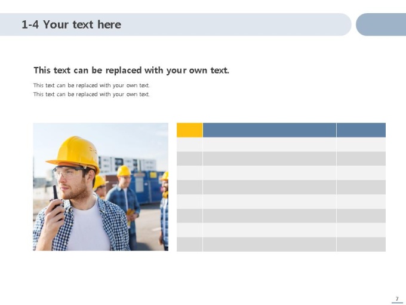Select the bold heading about replacing text
The image size is (406, 305).
(x=131, y=71)
